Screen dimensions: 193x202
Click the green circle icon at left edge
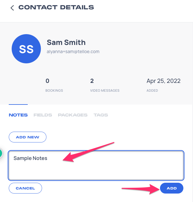click(x=1, y=153)
